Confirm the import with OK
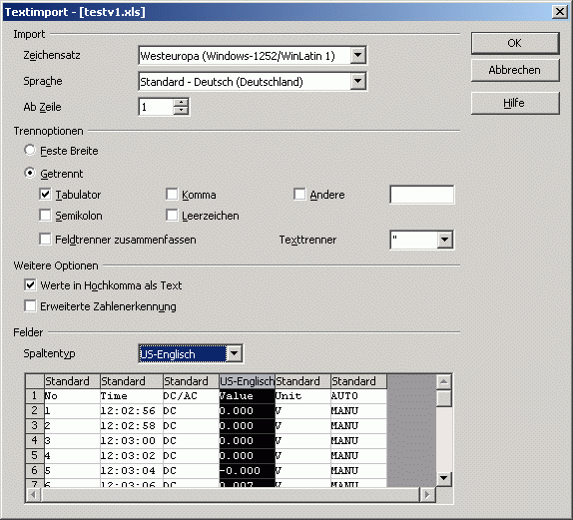Viewport: 573px width, 520px height. pyautogui.click(x=515, y=43)
